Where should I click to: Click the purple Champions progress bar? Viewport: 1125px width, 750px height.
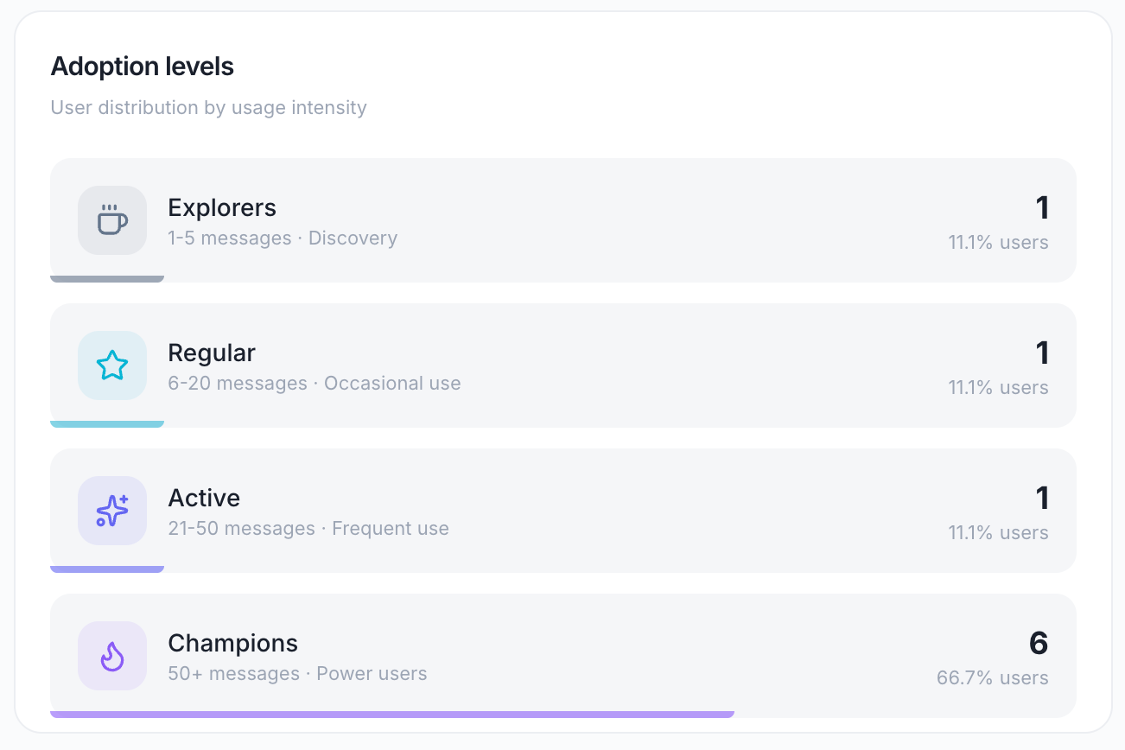coord(392,715)
